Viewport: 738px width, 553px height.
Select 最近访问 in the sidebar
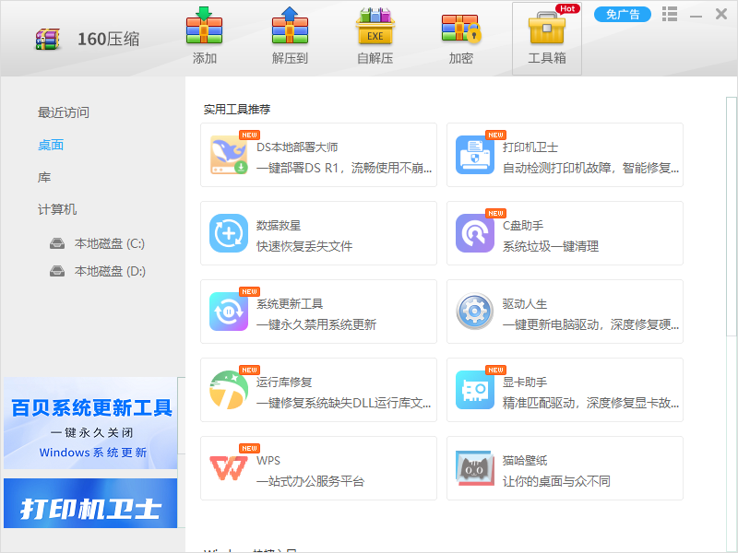pos(64,112)
